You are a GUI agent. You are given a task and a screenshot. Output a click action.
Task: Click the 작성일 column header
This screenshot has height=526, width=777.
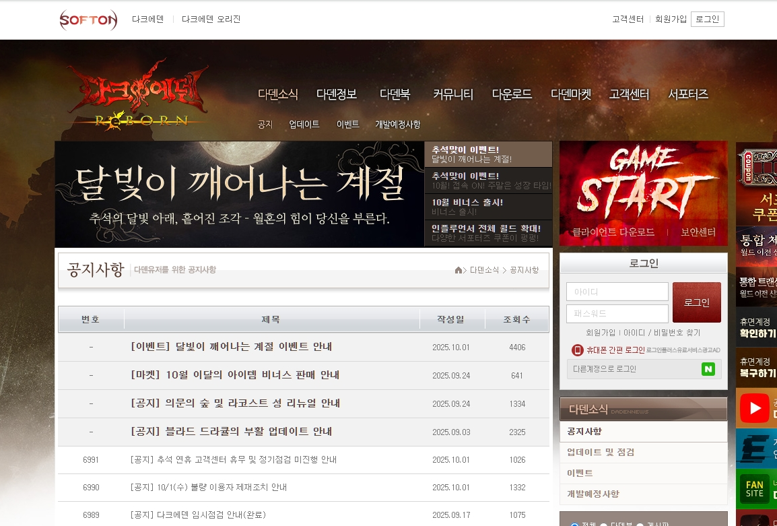(451, 319)
